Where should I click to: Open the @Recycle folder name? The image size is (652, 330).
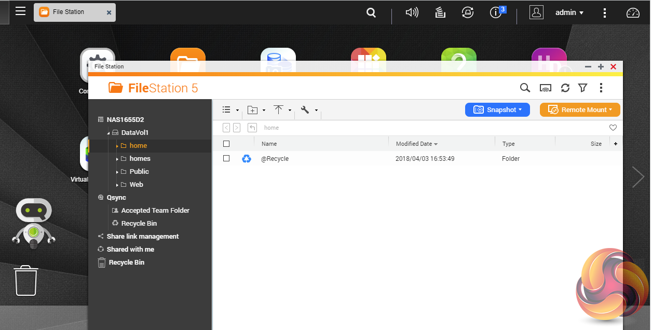pos(275,159)
